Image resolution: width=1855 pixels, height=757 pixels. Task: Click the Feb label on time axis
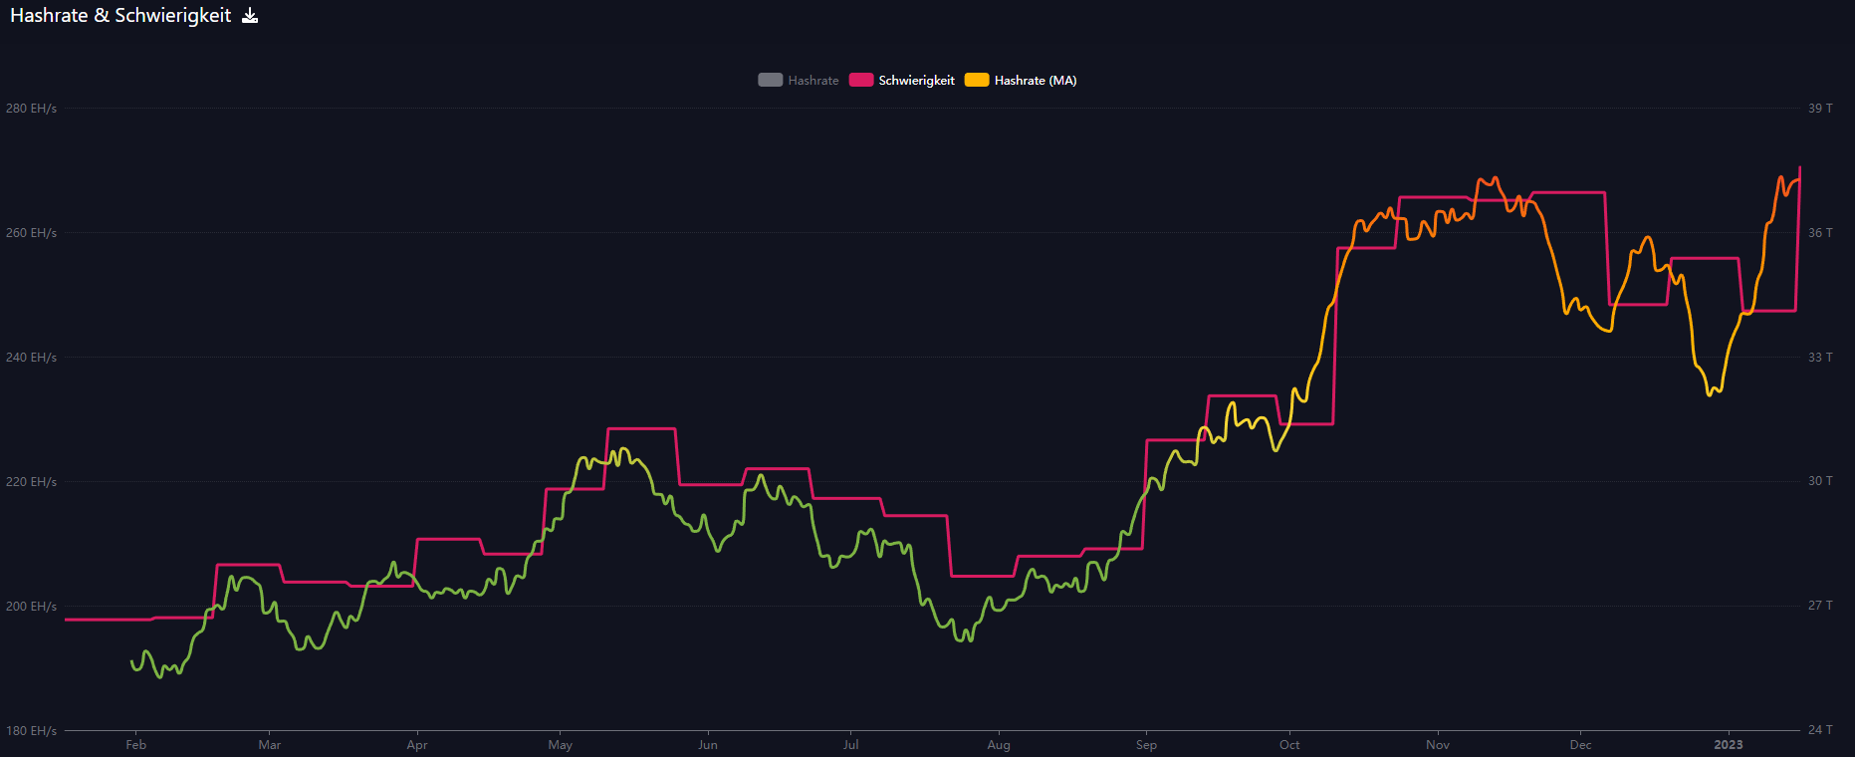[136, 745]
